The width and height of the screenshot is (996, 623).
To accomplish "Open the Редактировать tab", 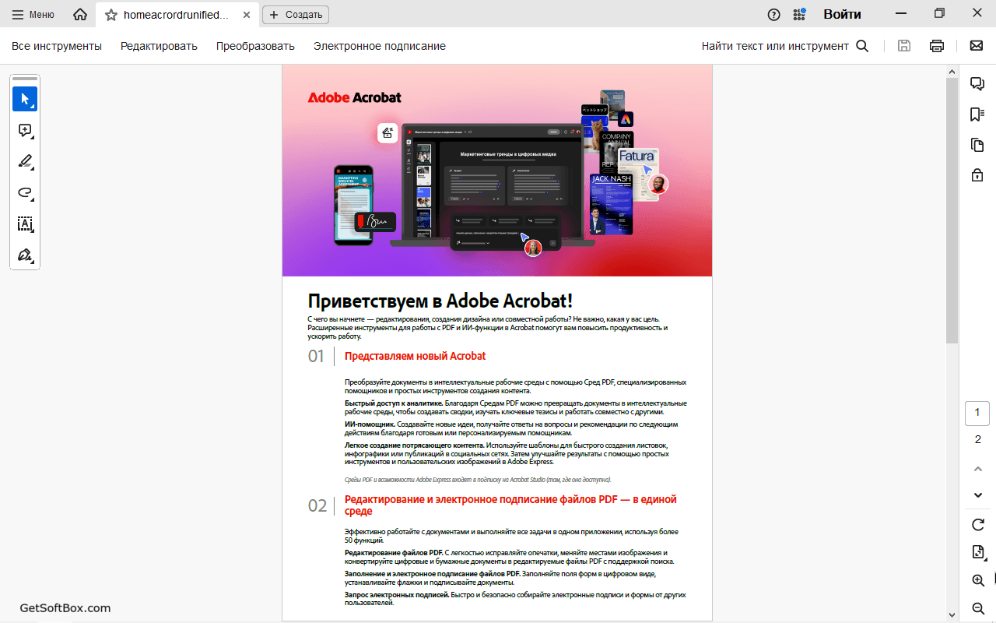I will [x=159, y=46].
